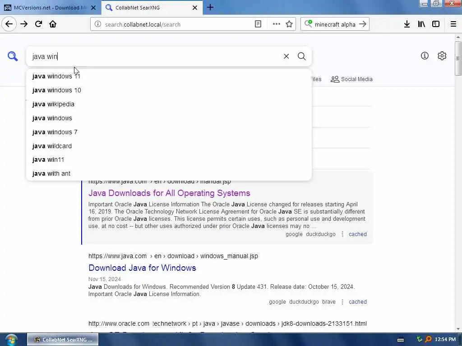Open cached copy of Download Java for Windows
462x346 pixels.
[x=358, y=302]
